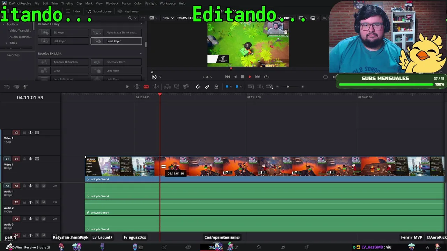Viewport: 447px width, 251px height.
Task: Disable the Video 2 track film icon
Action: [x=37, y=133]
